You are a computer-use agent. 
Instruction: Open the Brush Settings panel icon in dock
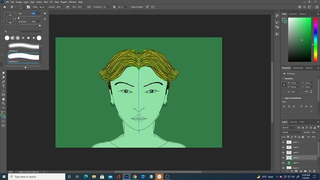pos(277,27)
